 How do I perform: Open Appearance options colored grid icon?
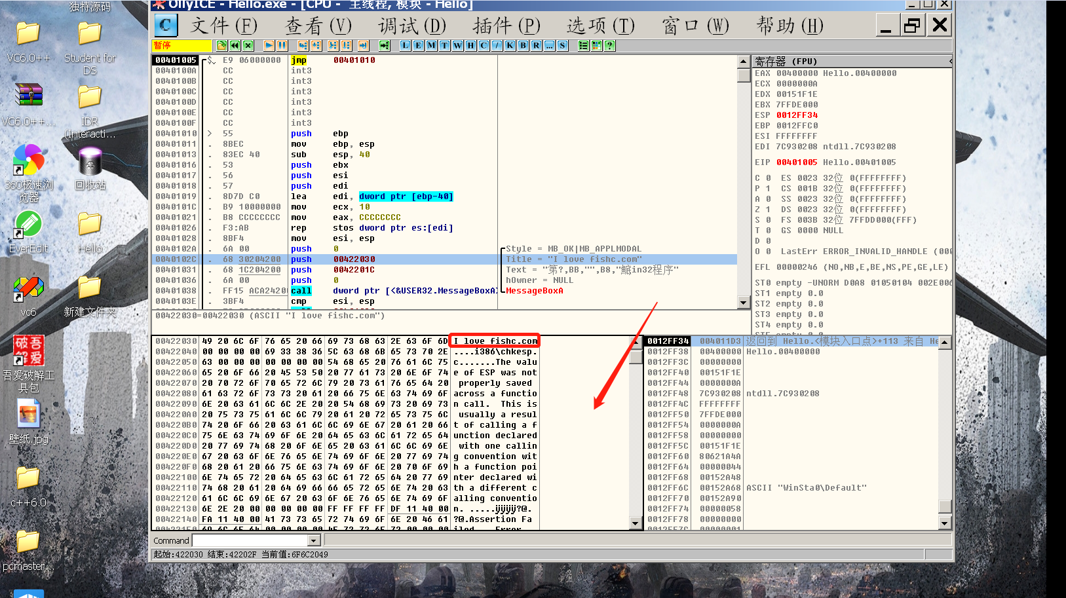click(x=597, y=45)
